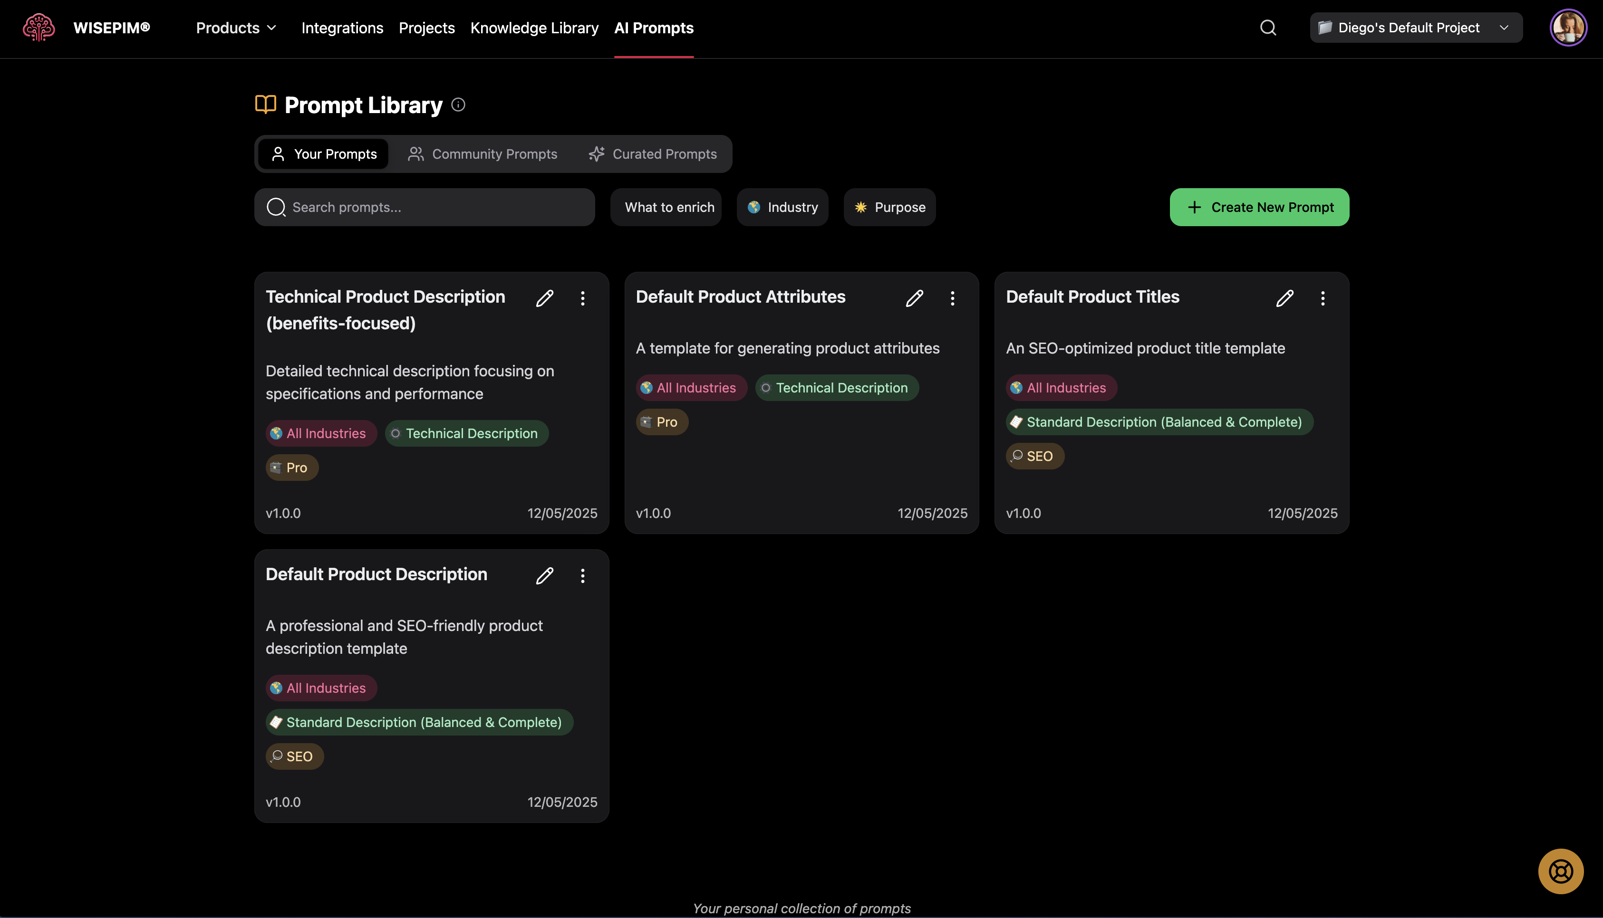Open the Industry filter dropdown

point(782,208)
